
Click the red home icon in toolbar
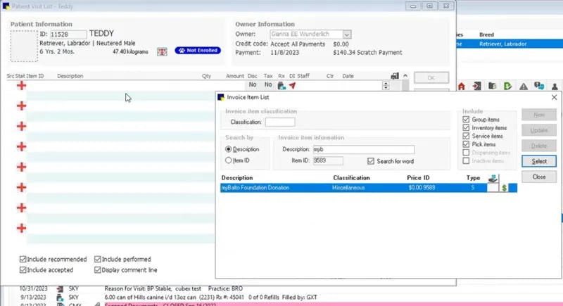click(462, 86)
